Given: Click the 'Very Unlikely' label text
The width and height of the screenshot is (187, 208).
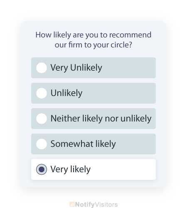Looking at the screenshot, I should (x=76, y=68).
